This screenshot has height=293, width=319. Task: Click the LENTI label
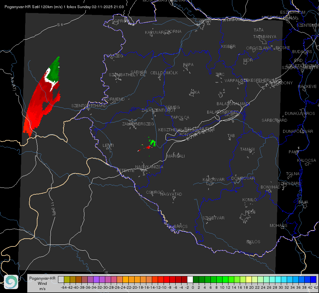108,146
